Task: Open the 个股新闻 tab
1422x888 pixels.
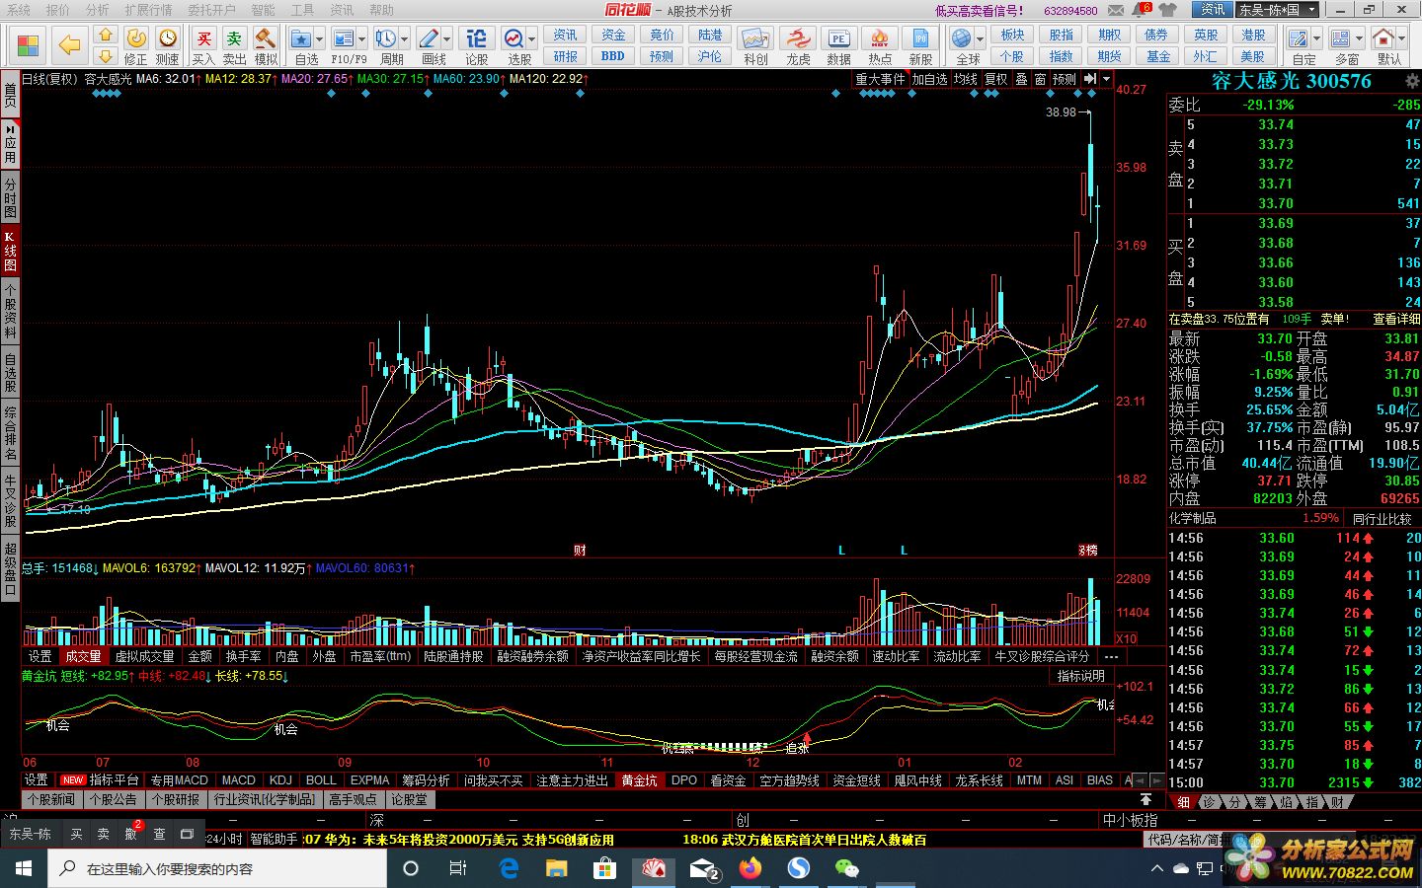Action: click(50, 800)
